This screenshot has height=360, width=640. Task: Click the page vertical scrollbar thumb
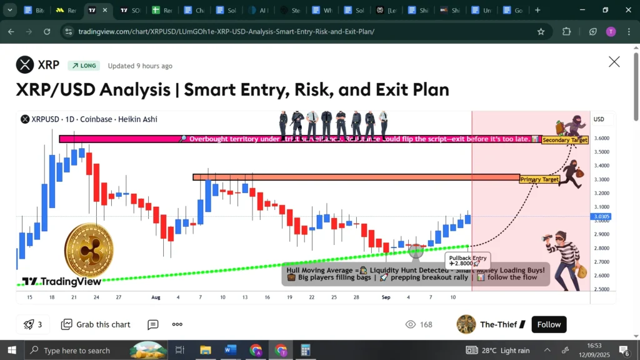click(636, 86)
